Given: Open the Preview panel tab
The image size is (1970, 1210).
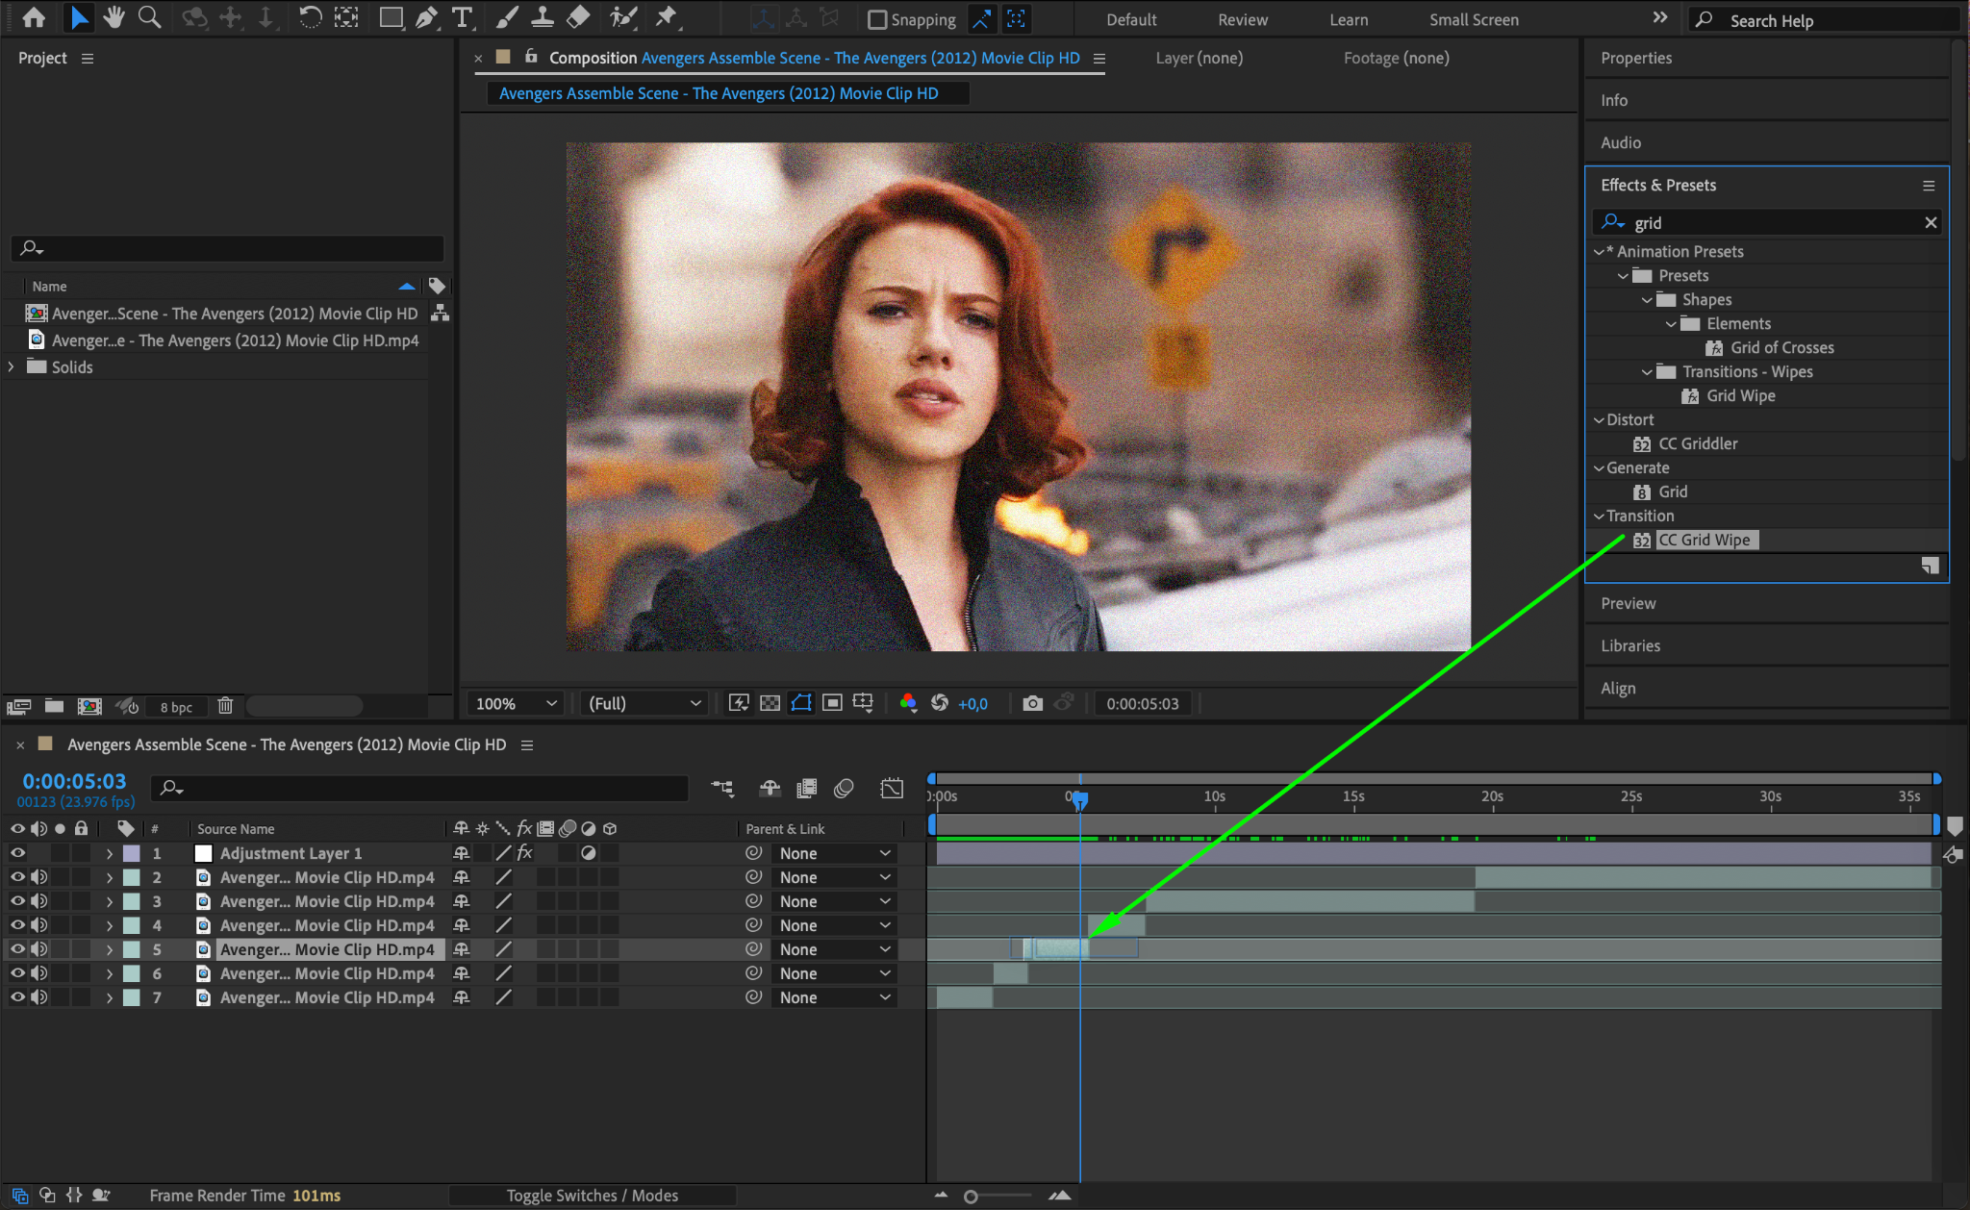Looking at the screenshot, I should coord(1628,603).
